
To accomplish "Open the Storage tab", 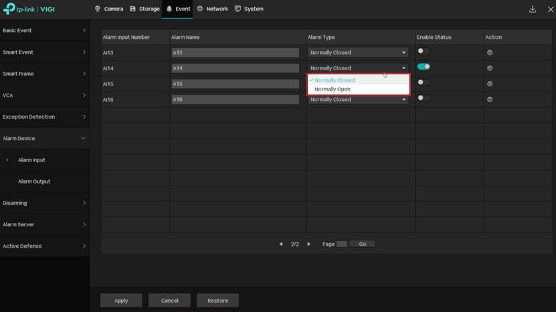I will 145,9.
